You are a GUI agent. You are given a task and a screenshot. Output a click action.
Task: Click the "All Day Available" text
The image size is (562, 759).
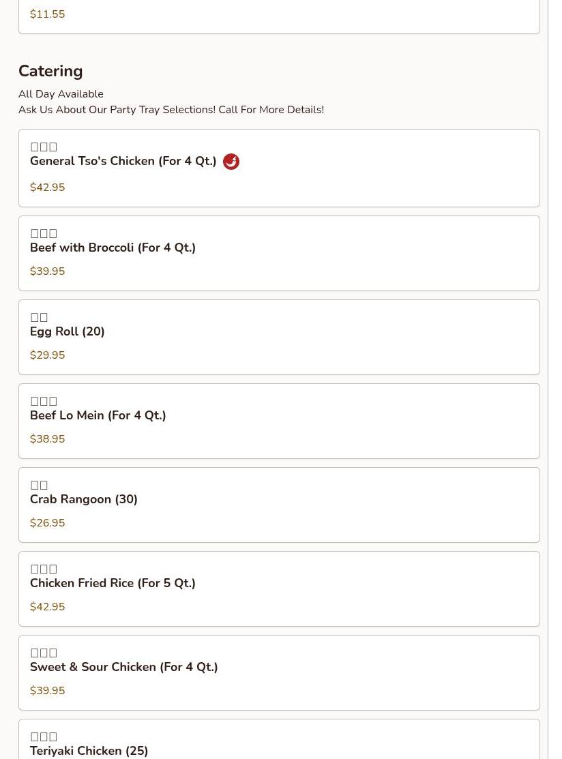61,94
